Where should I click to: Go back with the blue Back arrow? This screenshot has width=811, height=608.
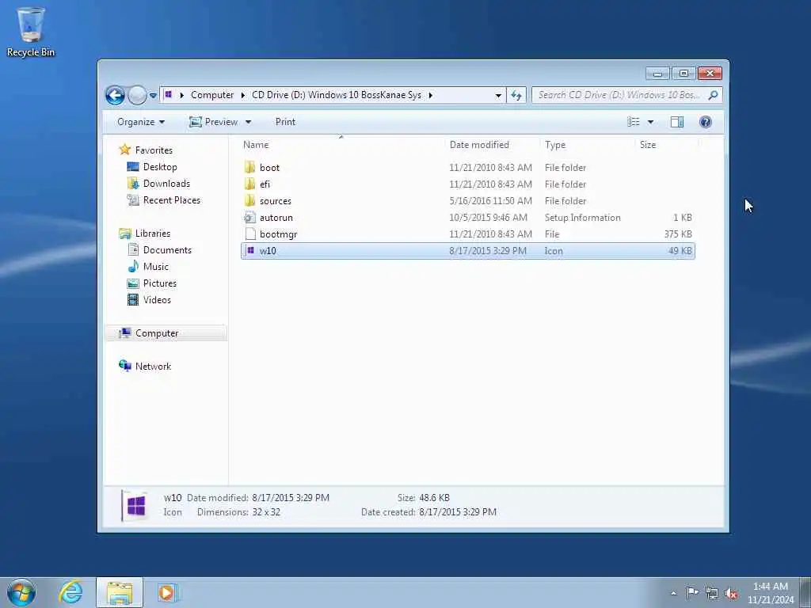(115, 95)
